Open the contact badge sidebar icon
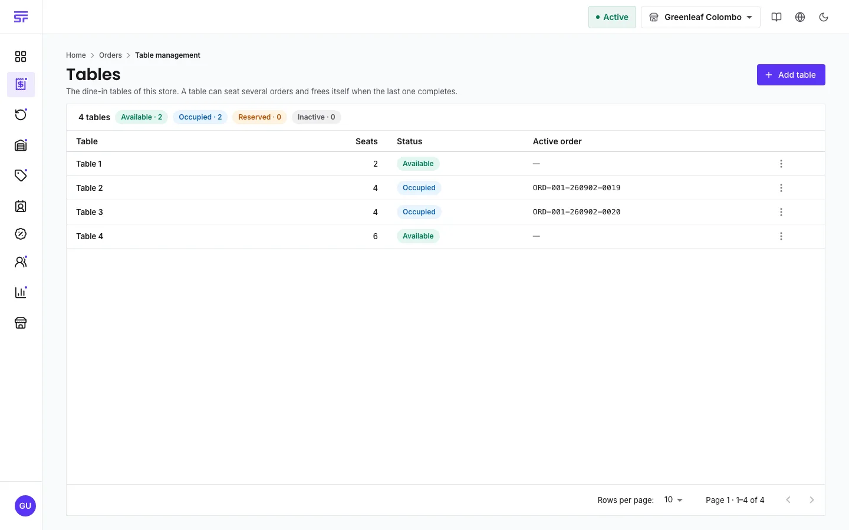Image resolution: width=849 pixels, height=530 pixels. point(21,206)
